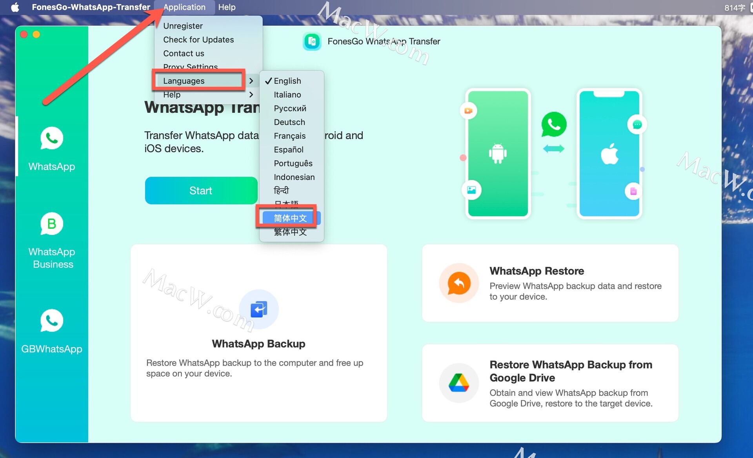
Task: Open the WhatsApp Restore card
Action: [x=550, y=283]
